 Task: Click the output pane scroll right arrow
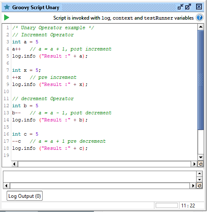tap(193, 186)
